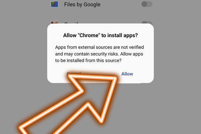
Task: Tap the partially hidden Gmail envelope icon
Action: 55,22
